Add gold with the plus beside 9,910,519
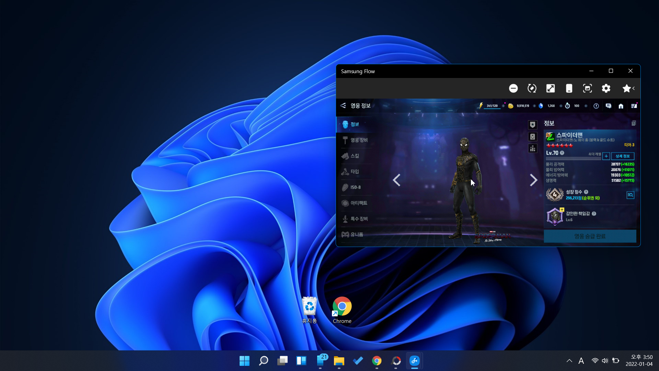The image size is (659, 371). click(534, 106)
